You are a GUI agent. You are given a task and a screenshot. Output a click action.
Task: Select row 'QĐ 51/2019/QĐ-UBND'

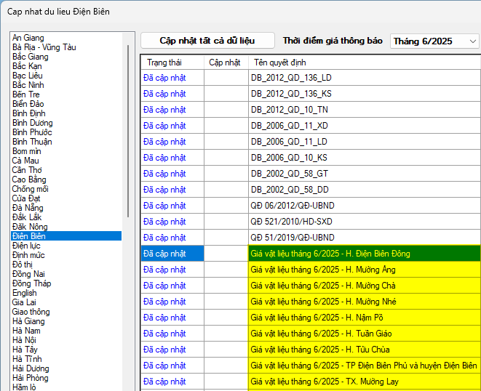pos(311,238)
